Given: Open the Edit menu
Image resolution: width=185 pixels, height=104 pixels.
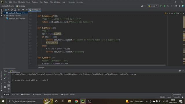Looking at the screenshot, I should tap(10, 2).
